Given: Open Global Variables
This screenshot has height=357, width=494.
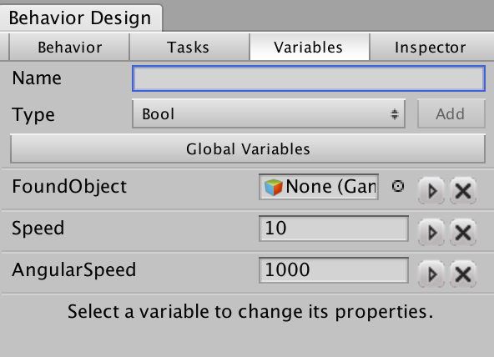Looking at the screenshot, I should (248, 148).
